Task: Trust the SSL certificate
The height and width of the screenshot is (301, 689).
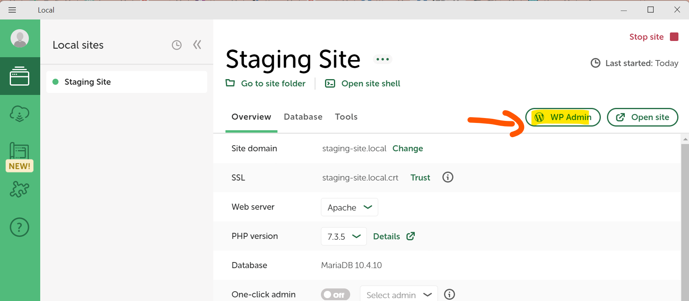Action: point(420,178)
